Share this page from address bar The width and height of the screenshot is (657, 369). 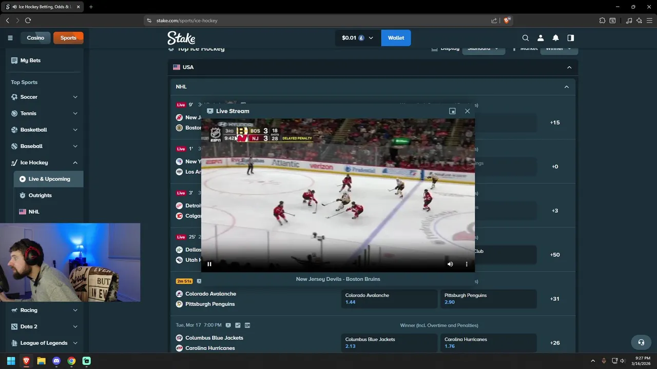point(494,20)
